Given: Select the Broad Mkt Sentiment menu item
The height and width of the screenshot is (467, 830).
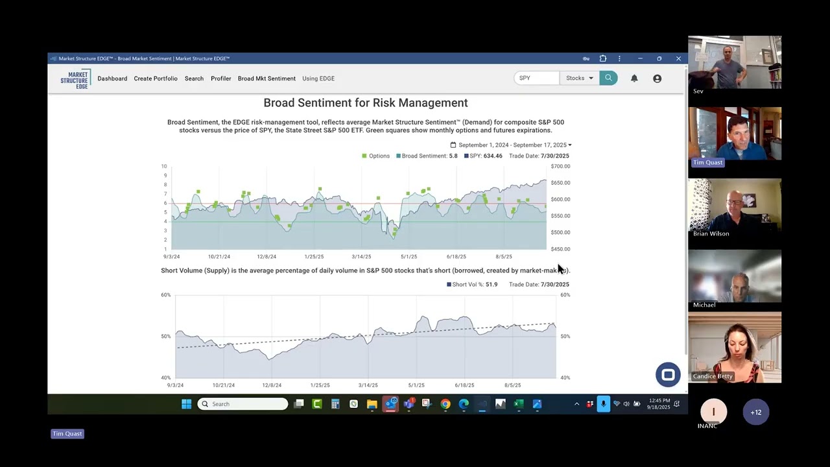Looking at the screenshot, I should pos(267,78).
